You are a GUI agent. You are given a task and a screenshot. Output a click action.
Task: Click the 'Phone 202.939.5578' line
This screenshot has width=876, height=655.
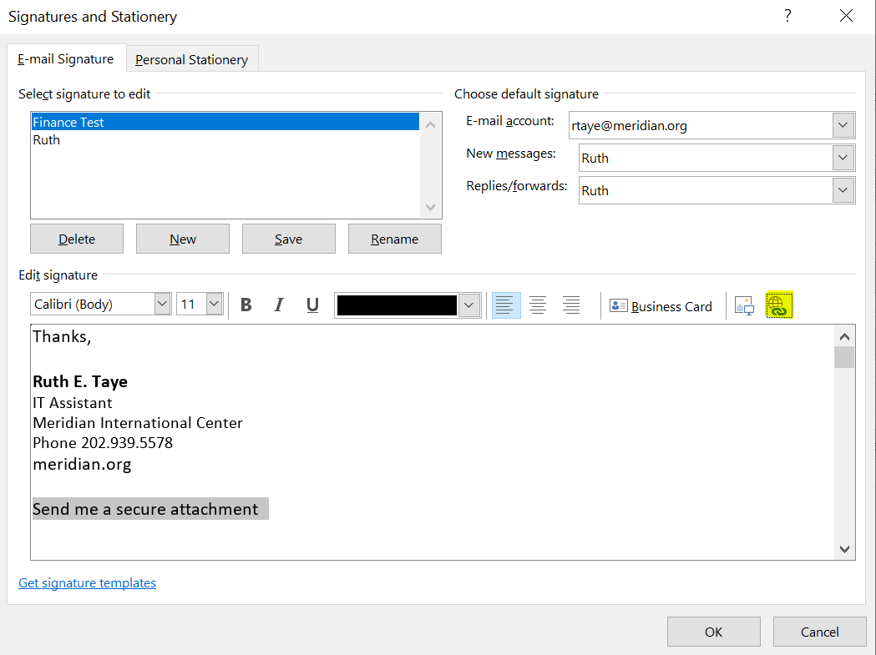tap(103, 443)
